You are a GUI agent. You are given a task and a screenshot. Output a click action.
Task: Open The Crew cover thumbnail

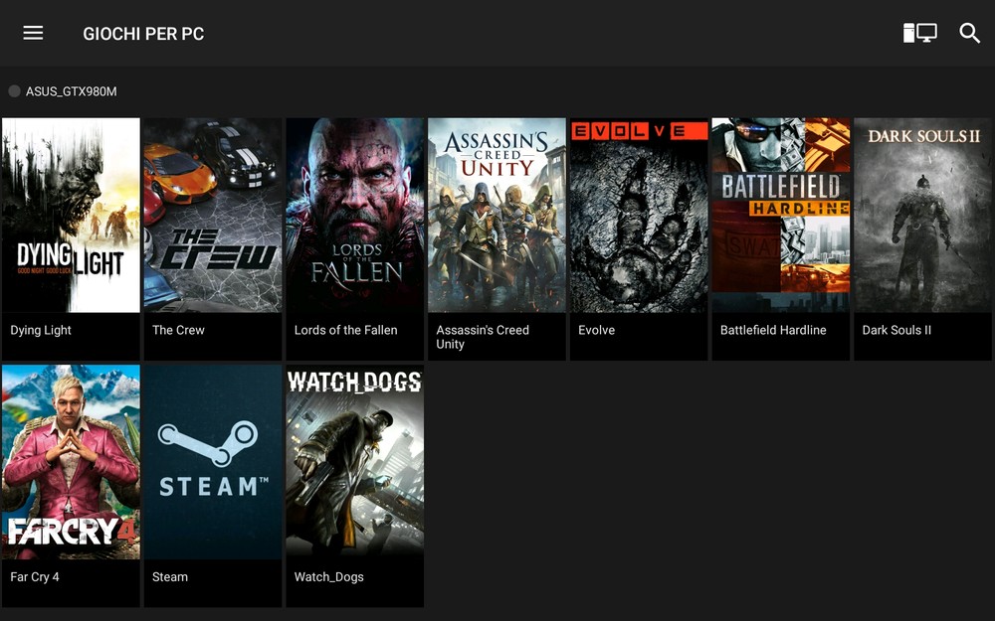[x=213, y=215]
